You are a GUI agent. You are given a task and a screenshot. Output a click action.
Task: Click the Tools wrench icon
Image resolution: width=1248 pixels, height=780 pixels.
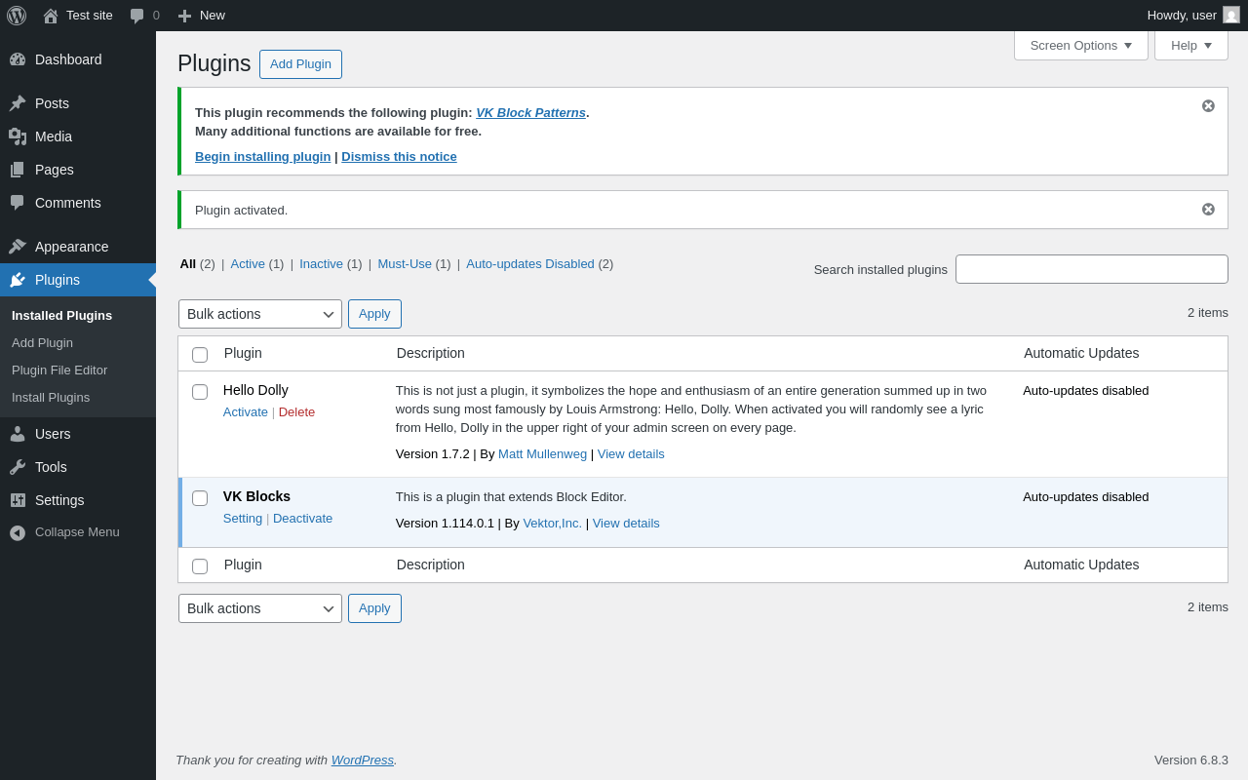point(18,467)
